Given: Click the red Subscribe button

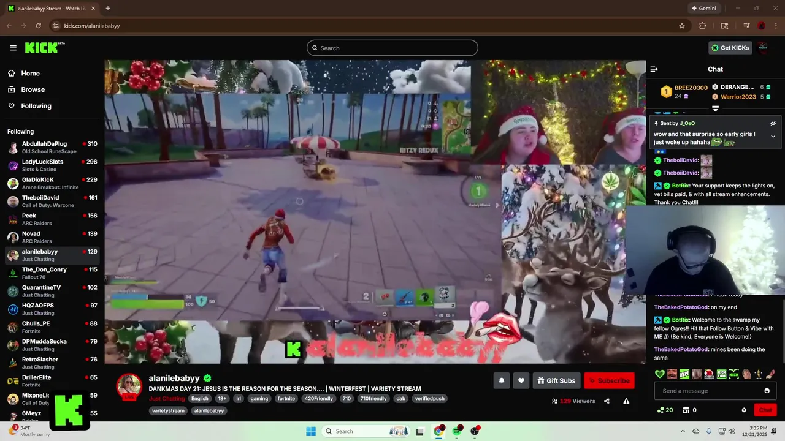Looking at the screenshot, I should click(x=609, y=380).
